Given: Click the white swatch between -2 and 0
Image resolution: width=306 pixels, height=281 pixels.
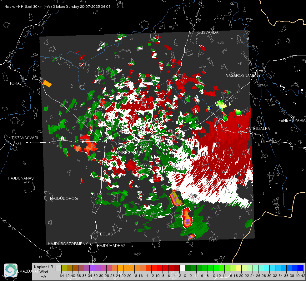Looking at the screenshot, I should [x=182, y=268].
